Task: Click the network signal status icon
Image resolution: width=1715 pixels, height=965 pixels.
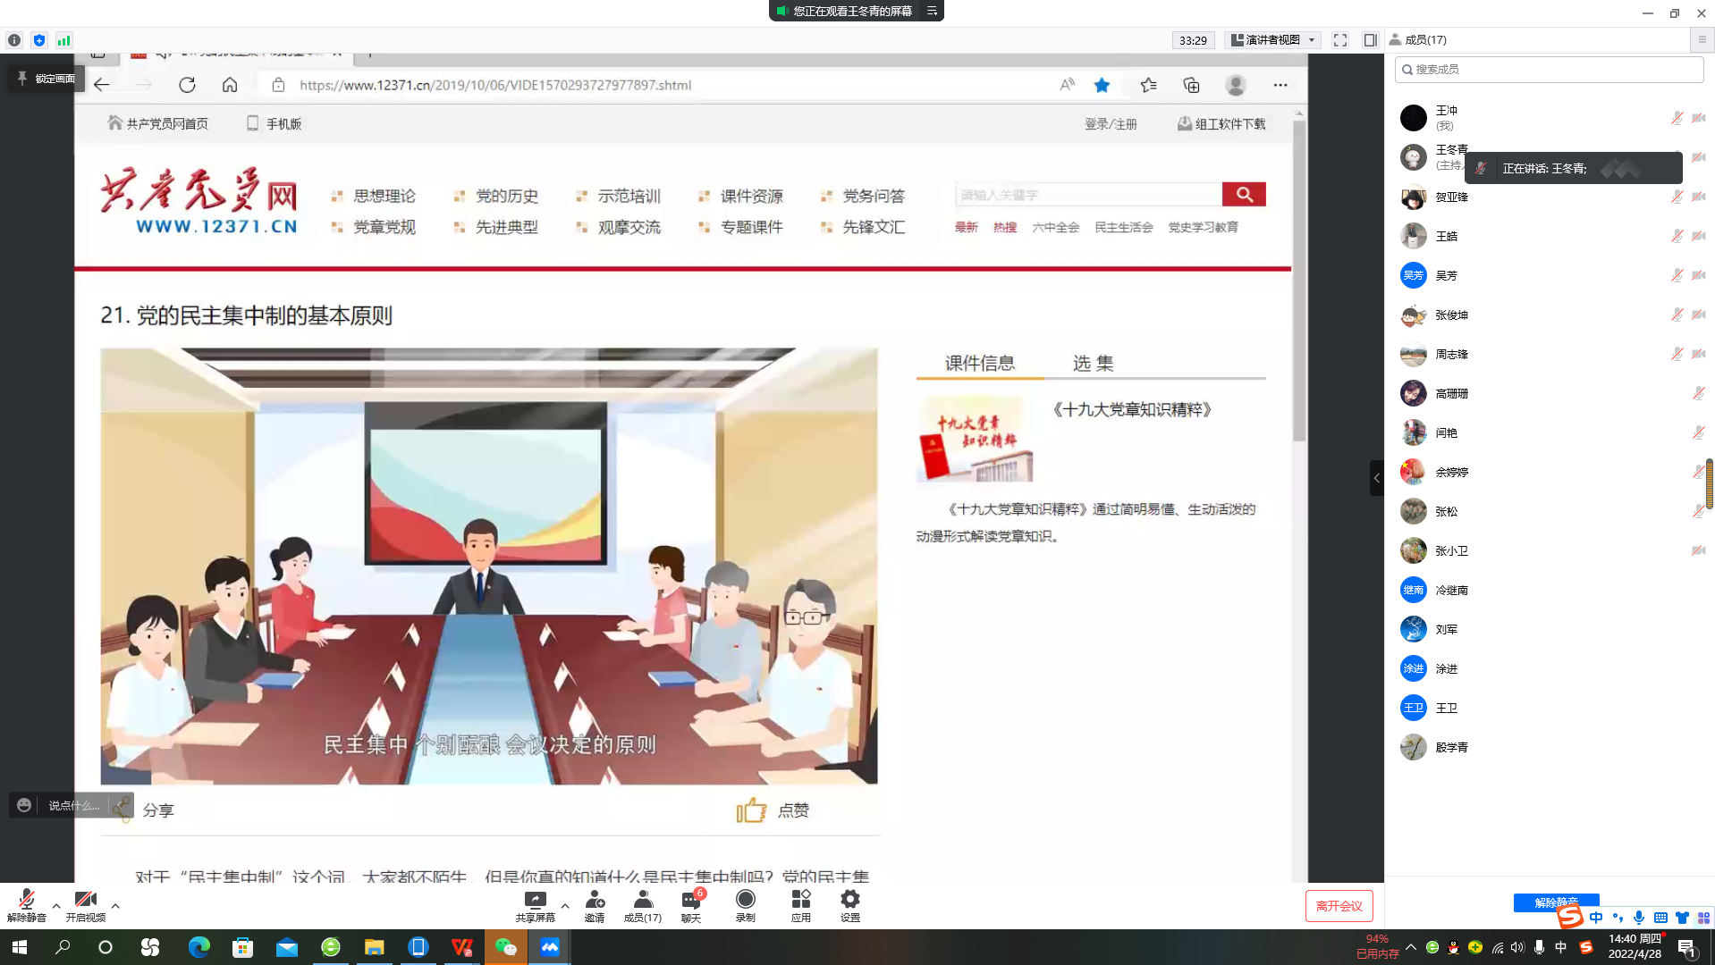Action: click(63, 40)
